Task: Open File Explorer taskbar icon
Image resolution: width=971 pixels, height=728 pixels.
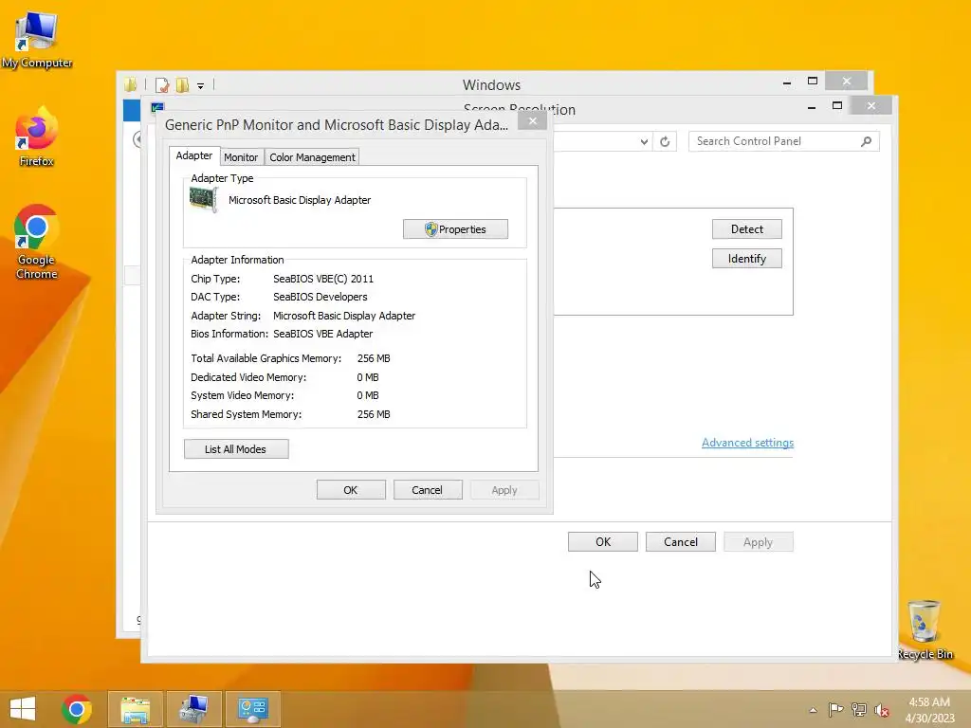Action: tap(136, 709)
